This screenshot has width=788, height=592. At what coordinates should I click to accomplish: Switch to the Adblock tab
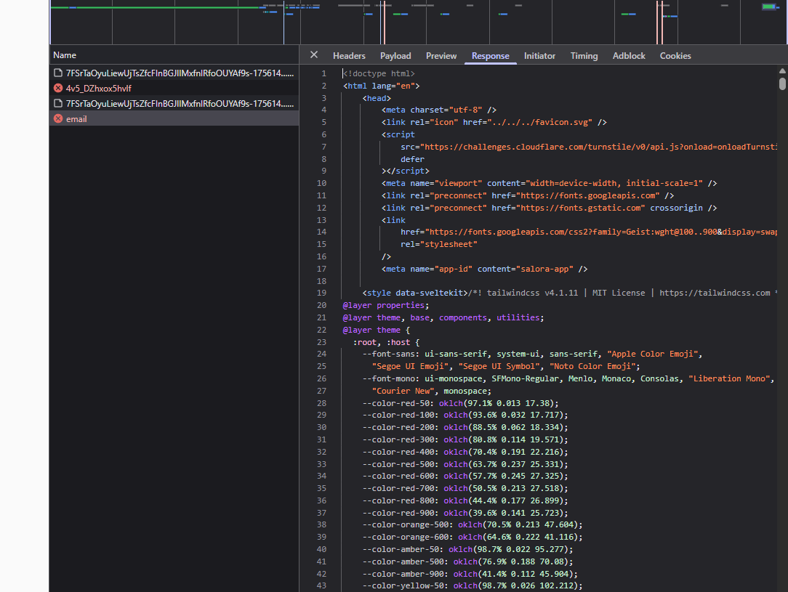(629, 56)
